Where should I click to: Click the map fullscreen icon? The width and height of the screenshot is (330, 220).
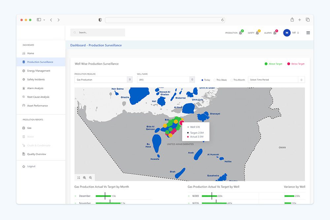tap(79, 178)
